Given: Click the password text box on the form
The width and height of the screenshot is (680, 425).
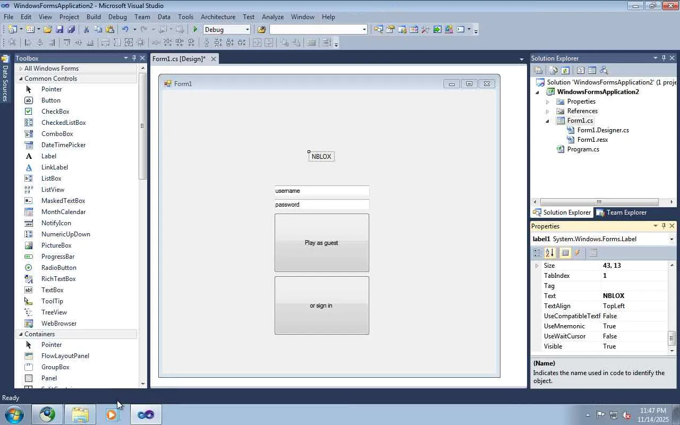Looking at the screenshot, I should click(321, 205).
